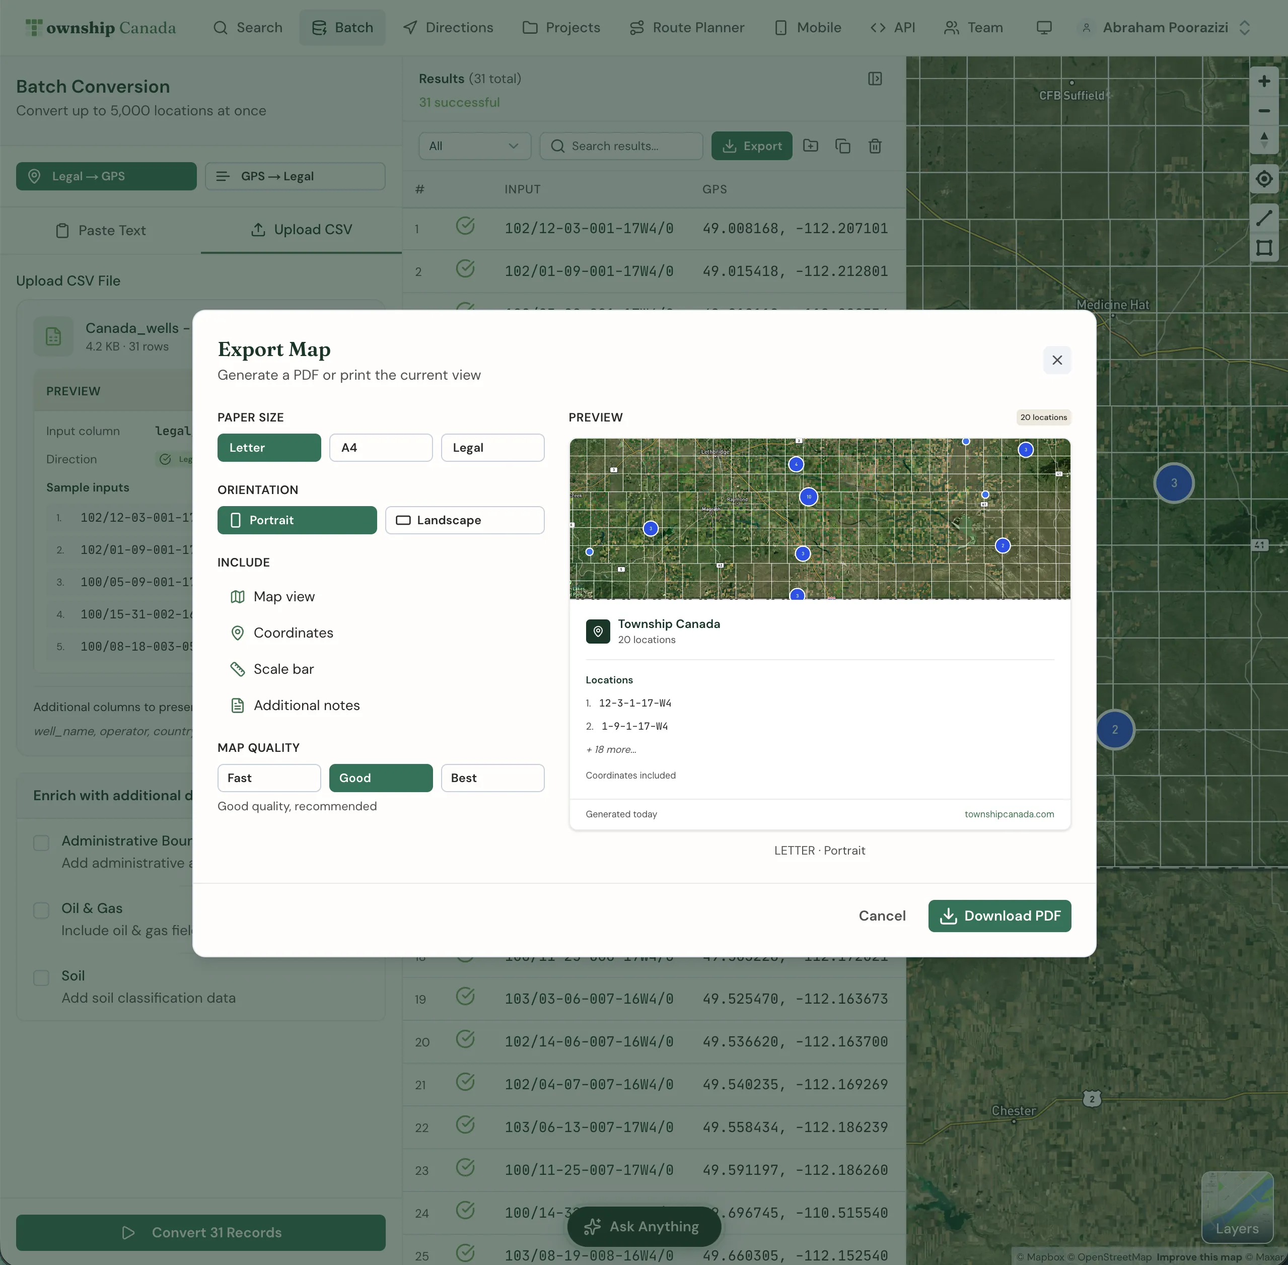Click the locate me target icon

tap(1263, 179)
